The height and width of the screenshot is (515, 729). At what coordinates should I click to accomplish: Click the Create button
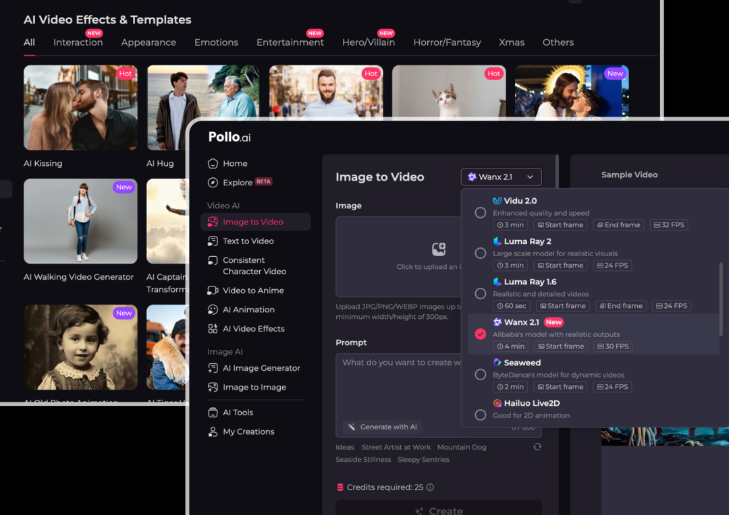pos(439,509)
